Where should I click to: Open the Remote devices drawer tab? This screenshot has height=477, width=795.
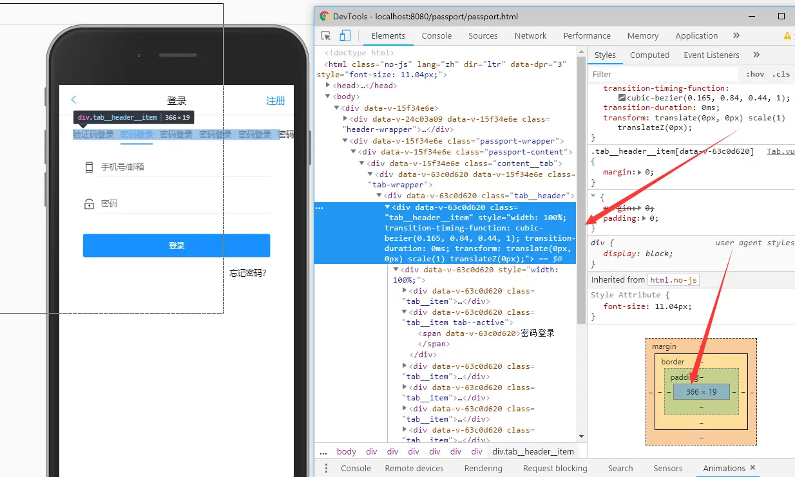tap(414, 468)
